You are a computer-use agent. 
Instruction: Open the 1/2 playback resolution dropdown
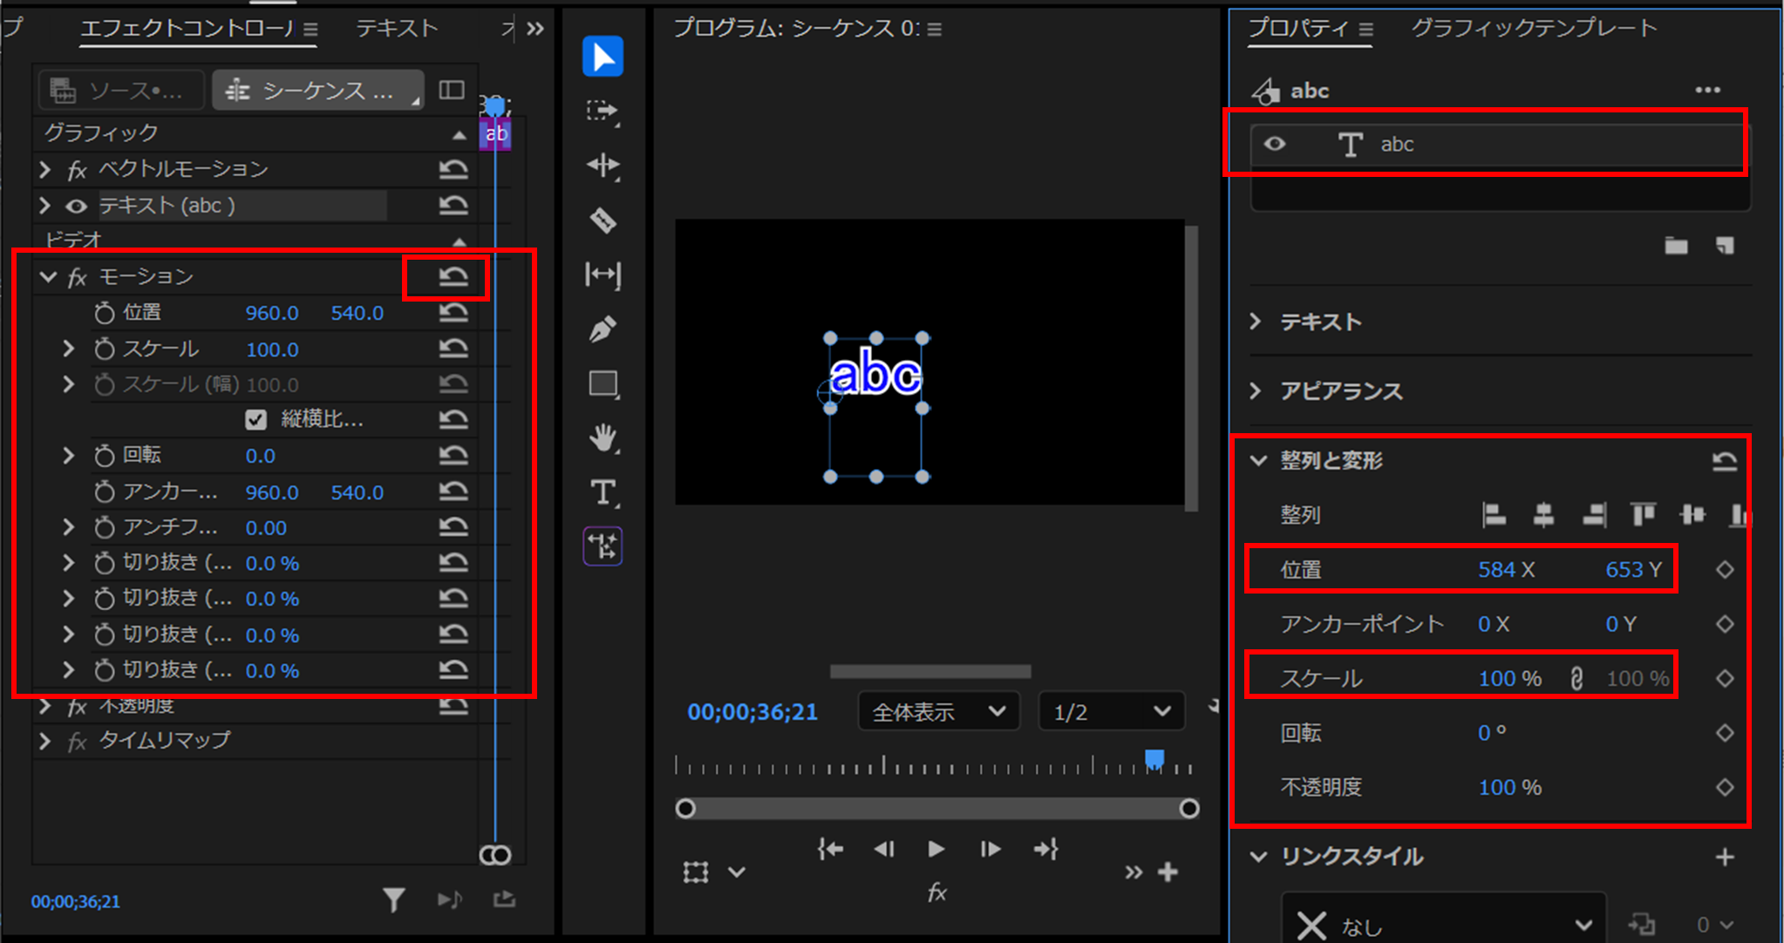[x=1110, y=710]
